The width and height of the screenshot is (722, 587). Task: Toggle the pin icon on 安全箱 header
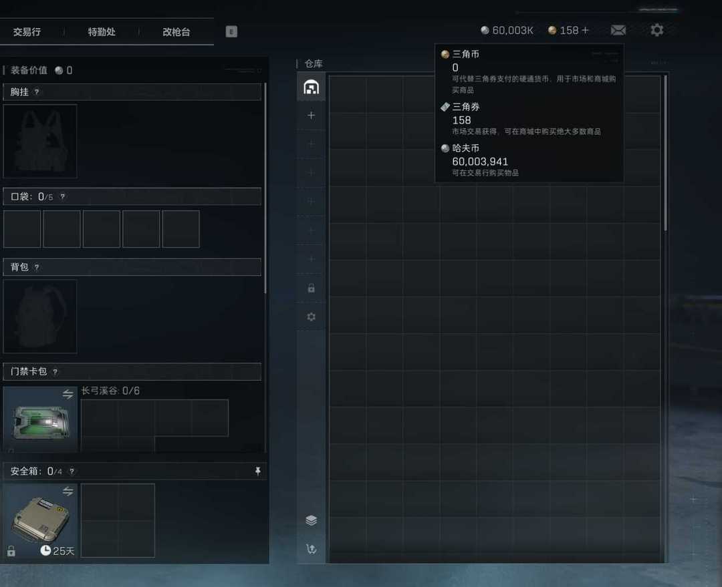[x=258, y=471]
